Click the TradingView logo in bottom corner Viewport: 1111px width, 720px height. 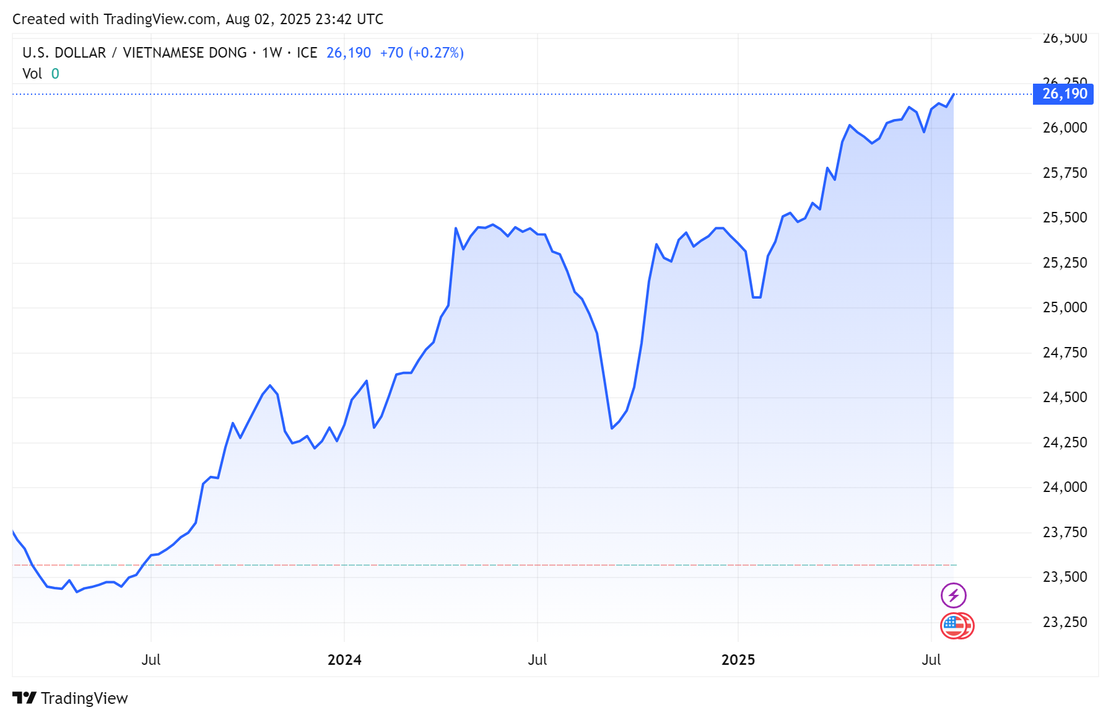[24, 698]
